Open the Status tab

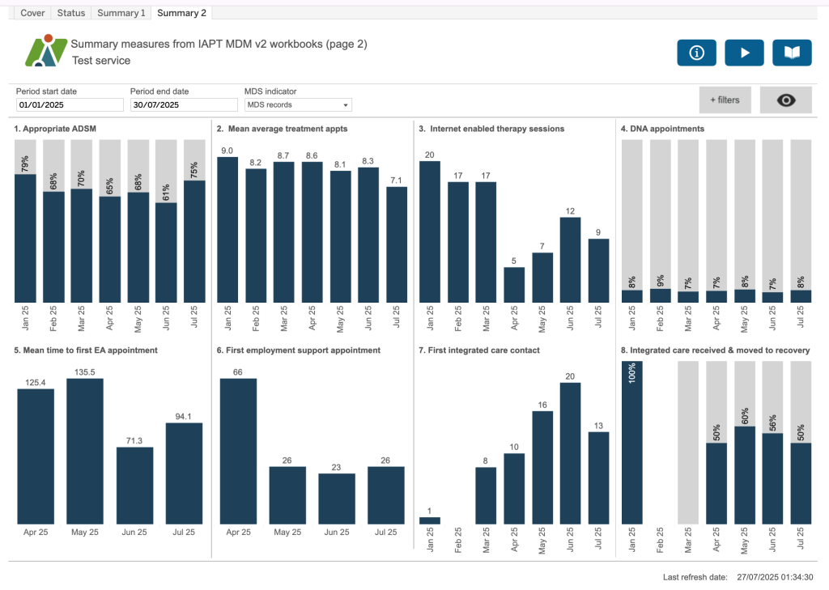pos(71,13)
